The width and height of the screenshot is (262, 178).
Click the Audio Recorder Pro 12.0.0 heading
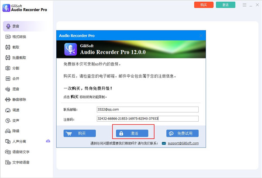pos(113,52)
